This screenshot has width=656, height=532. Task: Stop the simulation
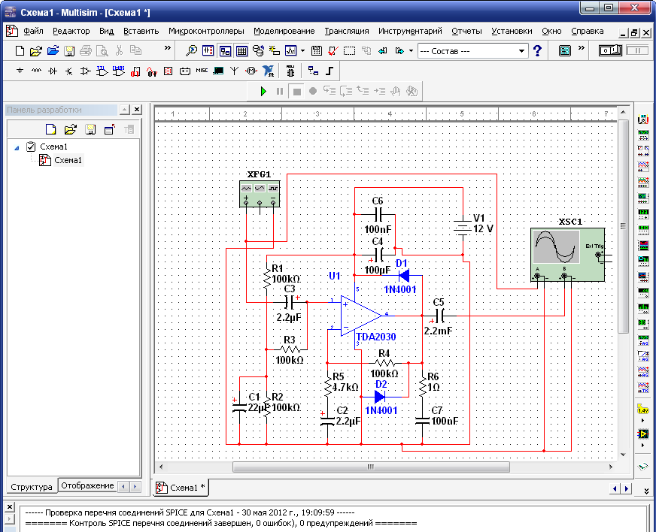pos(296,91)
